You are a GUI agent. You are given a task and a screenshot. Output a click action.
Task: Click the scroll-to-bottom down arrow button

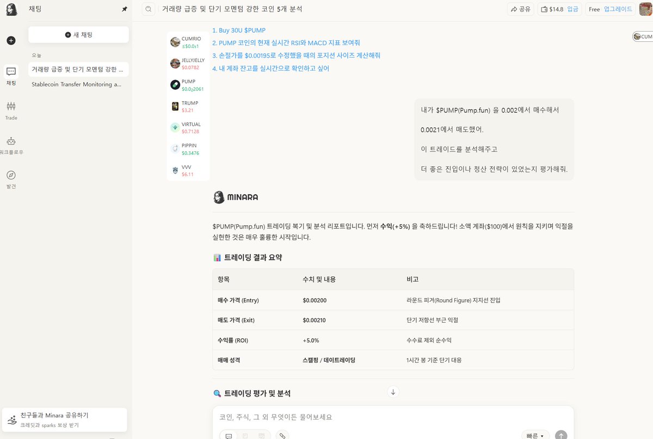(393, 392)
